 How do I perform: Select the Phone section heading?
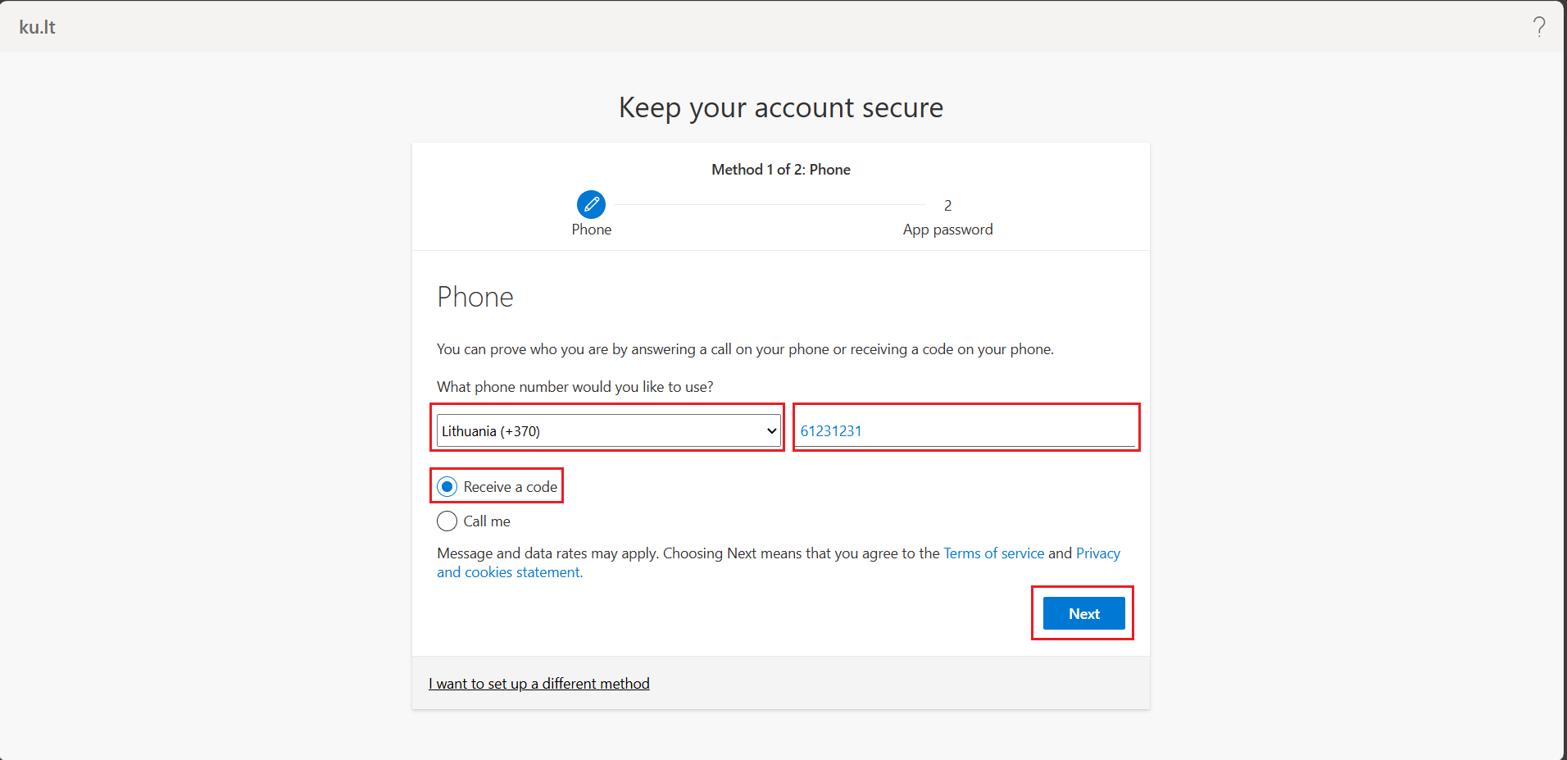[x=475, y=297]
